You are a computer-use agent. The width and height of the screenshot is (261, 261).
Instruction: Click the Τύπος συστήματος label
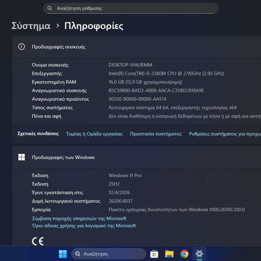click(52, 108)
